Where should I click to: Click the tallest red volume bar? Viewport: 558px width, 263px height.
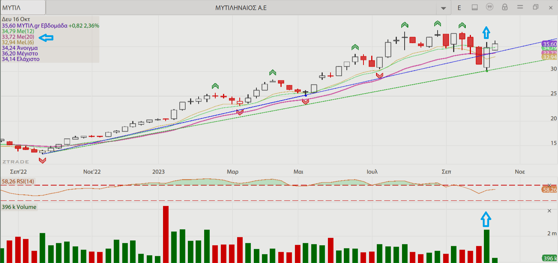(x=166, y=234)
